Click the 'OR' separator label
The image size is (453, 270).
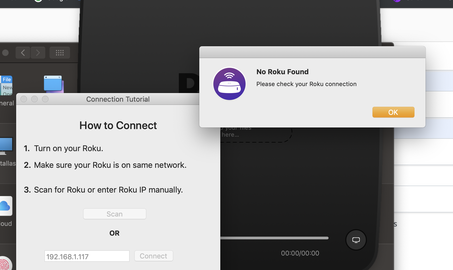pos(114,233)
